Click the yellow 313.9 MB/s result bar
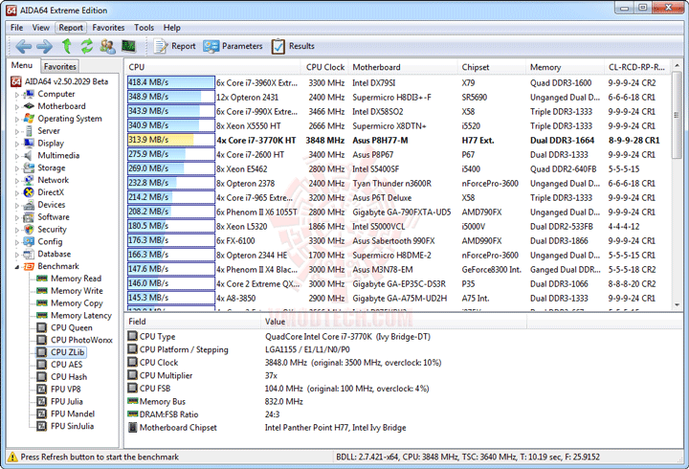Viewport: 689px width, 469px height. 170,140
